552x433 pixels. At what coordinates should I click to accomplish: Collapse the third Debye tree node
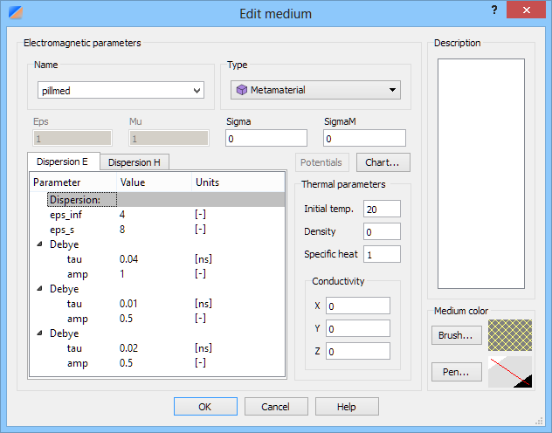click(x=39, y=333)
